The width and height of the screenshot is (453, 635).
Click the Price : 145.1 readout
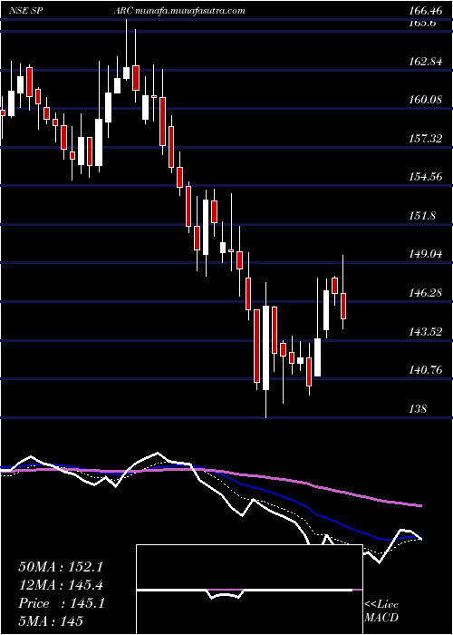[61, 603]
